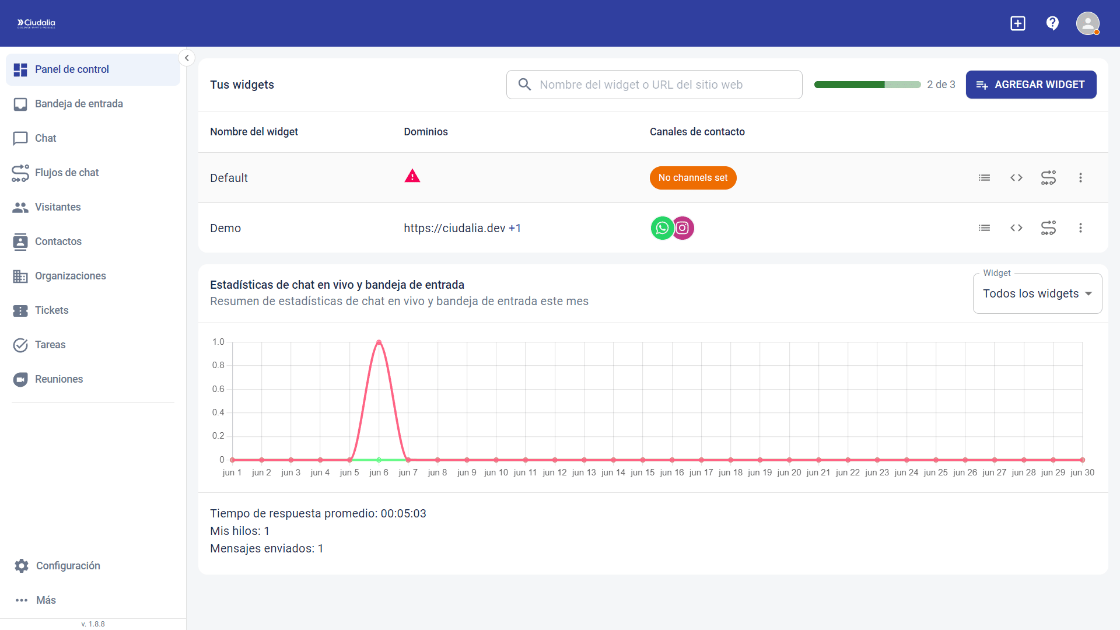Viewport: 1120px width, 630px height.
Task: Focus the widget name search field
Action: (653, 85)
